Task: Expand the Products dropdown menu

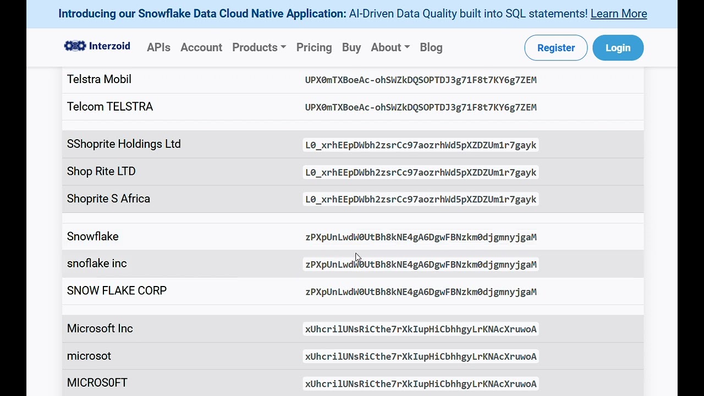Action: pos(259,47)
